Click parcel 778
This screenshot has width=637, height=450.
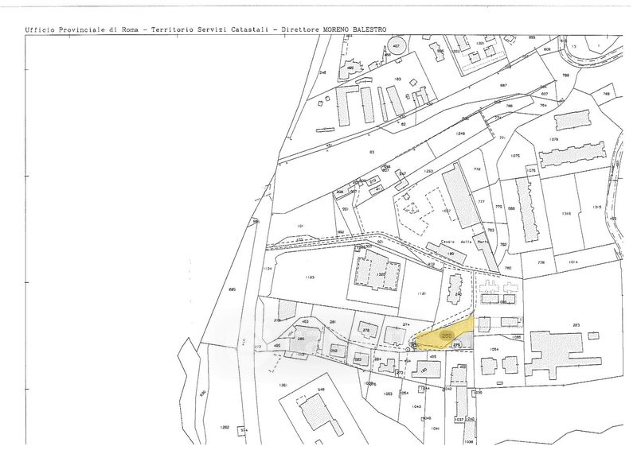point(541,262)
